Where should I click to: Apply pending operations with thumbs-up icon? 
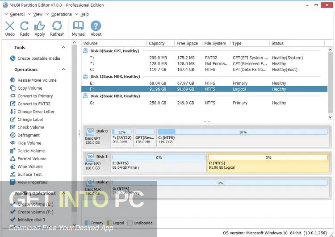pos(39,26)
